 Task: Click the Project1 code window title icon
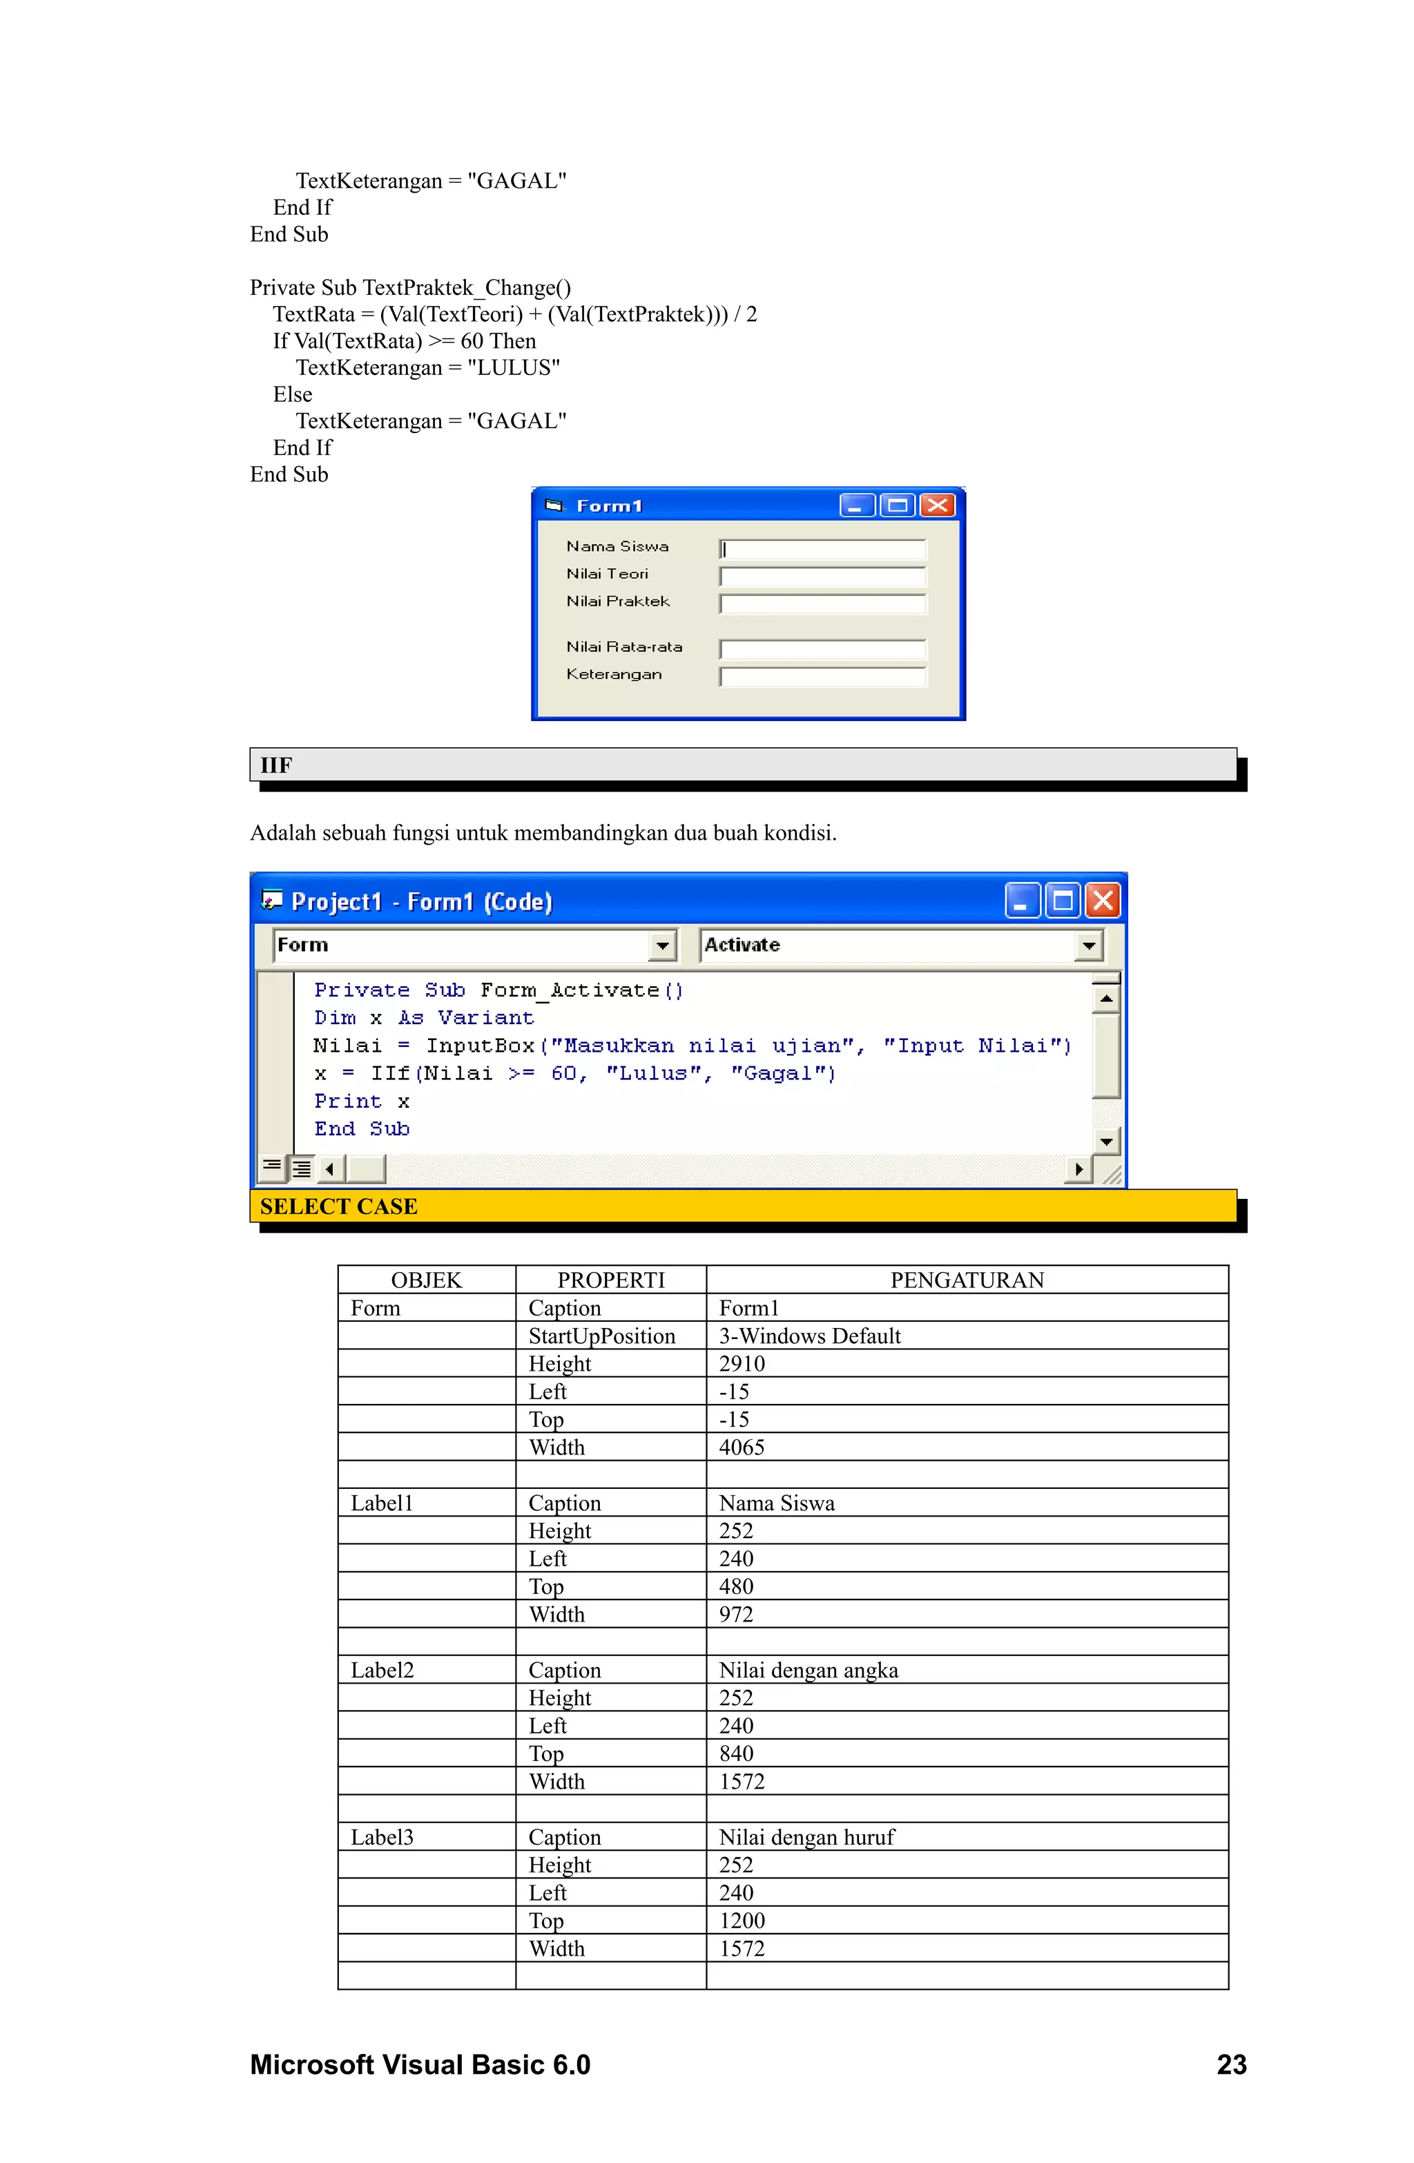pyautogui.click(x=272, y=900)
